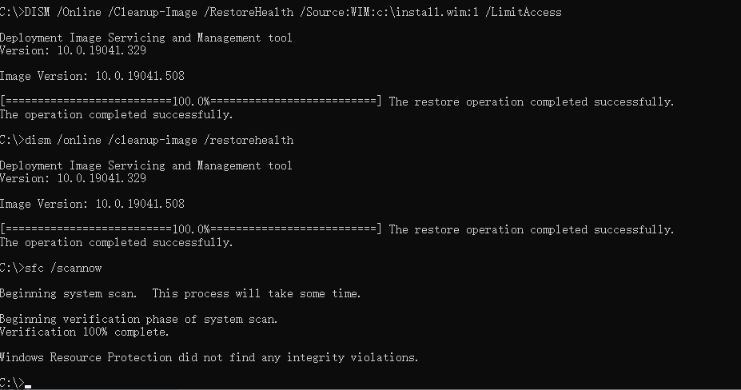Click the second The operation completed successfully line
The image size is (741, 390).
(x=116, y=242)
